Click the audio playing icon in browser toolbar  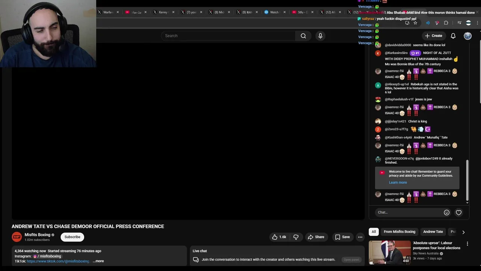[428, 23]
